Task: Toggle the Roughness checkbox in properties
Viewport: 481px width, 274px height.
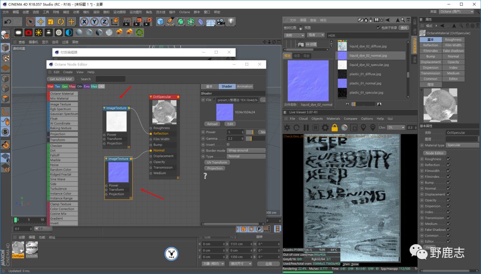Action: [x=448, y=159]
